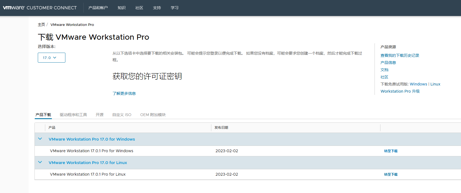Viewport: 461px width, 193px height.
Task: Open the 产品和帐户 menu
Action: (x=98, y=8)
